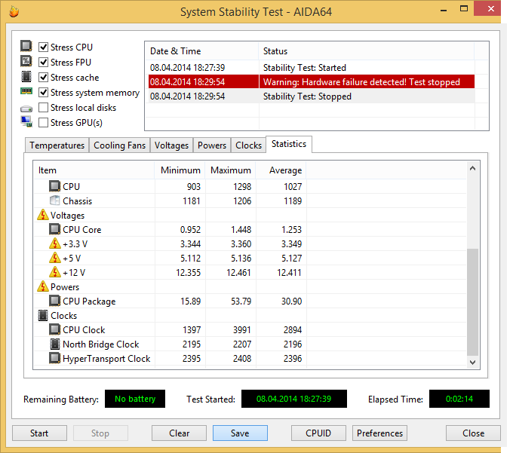Open the Cooling Fans tab

[119, 145]
